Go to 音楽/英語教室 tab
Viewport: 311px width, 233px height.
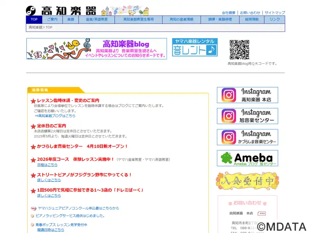coord(97,19)
